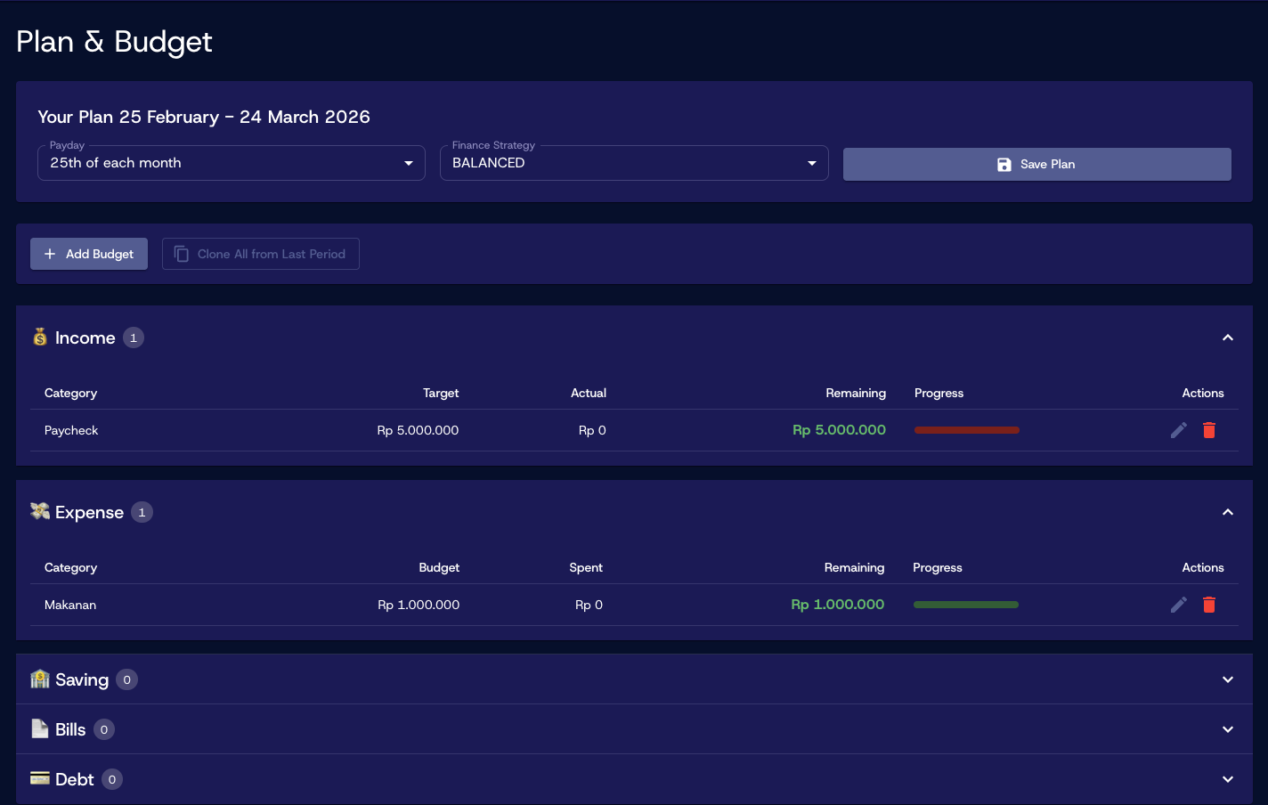This screenshot has height=805, width=1268.
Task: Click the flying money Expense icon
Action: (x=40, y=511)
